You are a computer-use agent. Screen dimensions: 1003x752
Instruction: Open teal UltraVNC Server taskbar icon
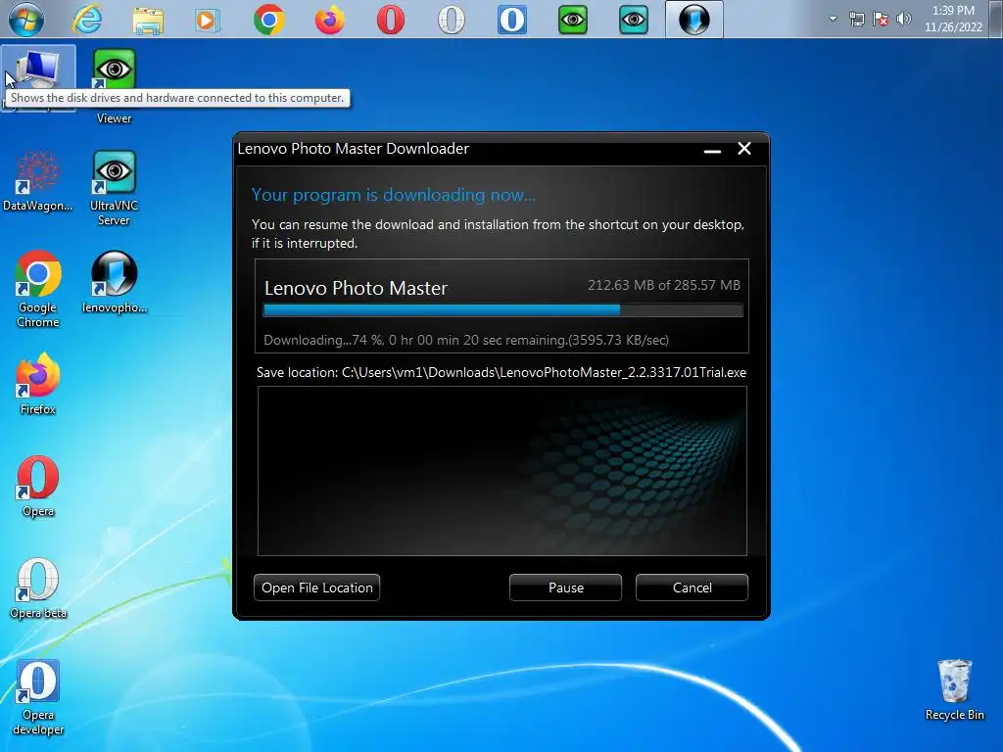pyautogui.click(x=634, y=20)
